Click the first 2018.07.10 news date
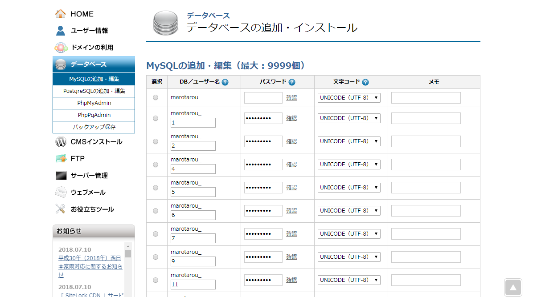Screen dimensions: 533x297 pyautogui.click(x=75, y=249)
